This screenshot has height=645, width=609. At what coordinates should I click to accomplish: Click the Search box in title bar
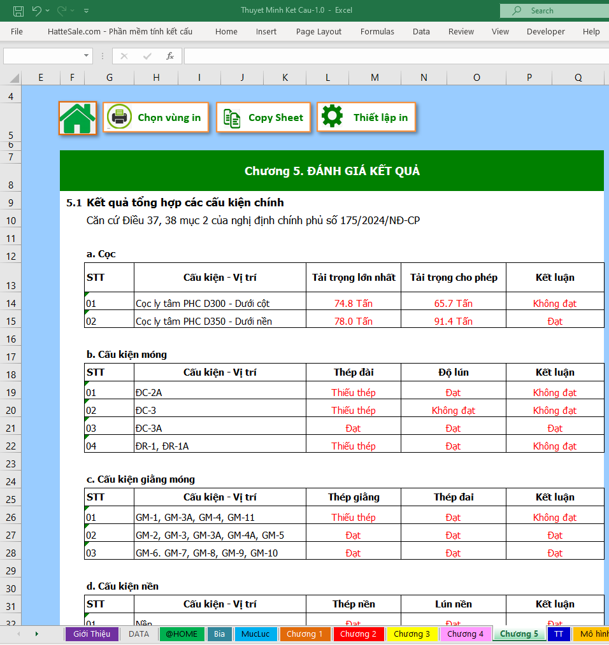(x=554, y=11)
